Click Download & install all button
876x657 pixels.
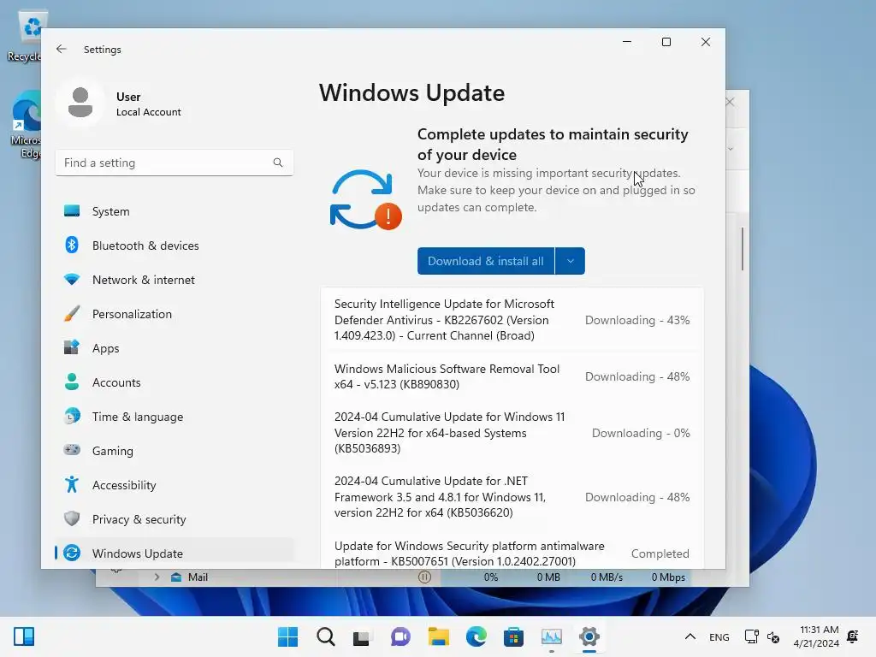click(x=486, y=261)
